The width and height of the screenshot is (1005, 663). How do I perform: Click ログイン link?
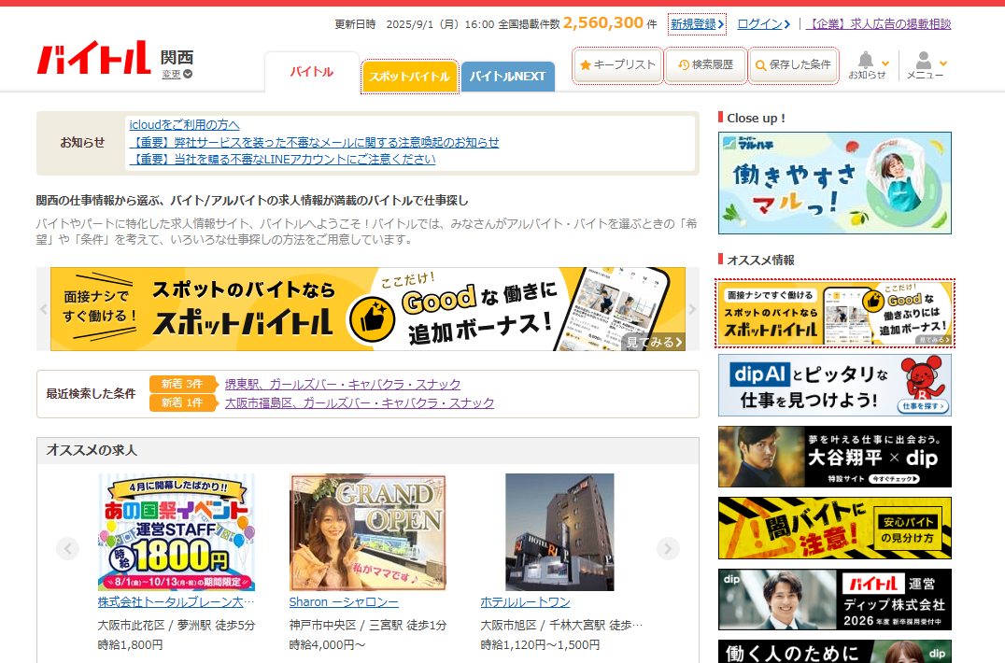point(763,23)
